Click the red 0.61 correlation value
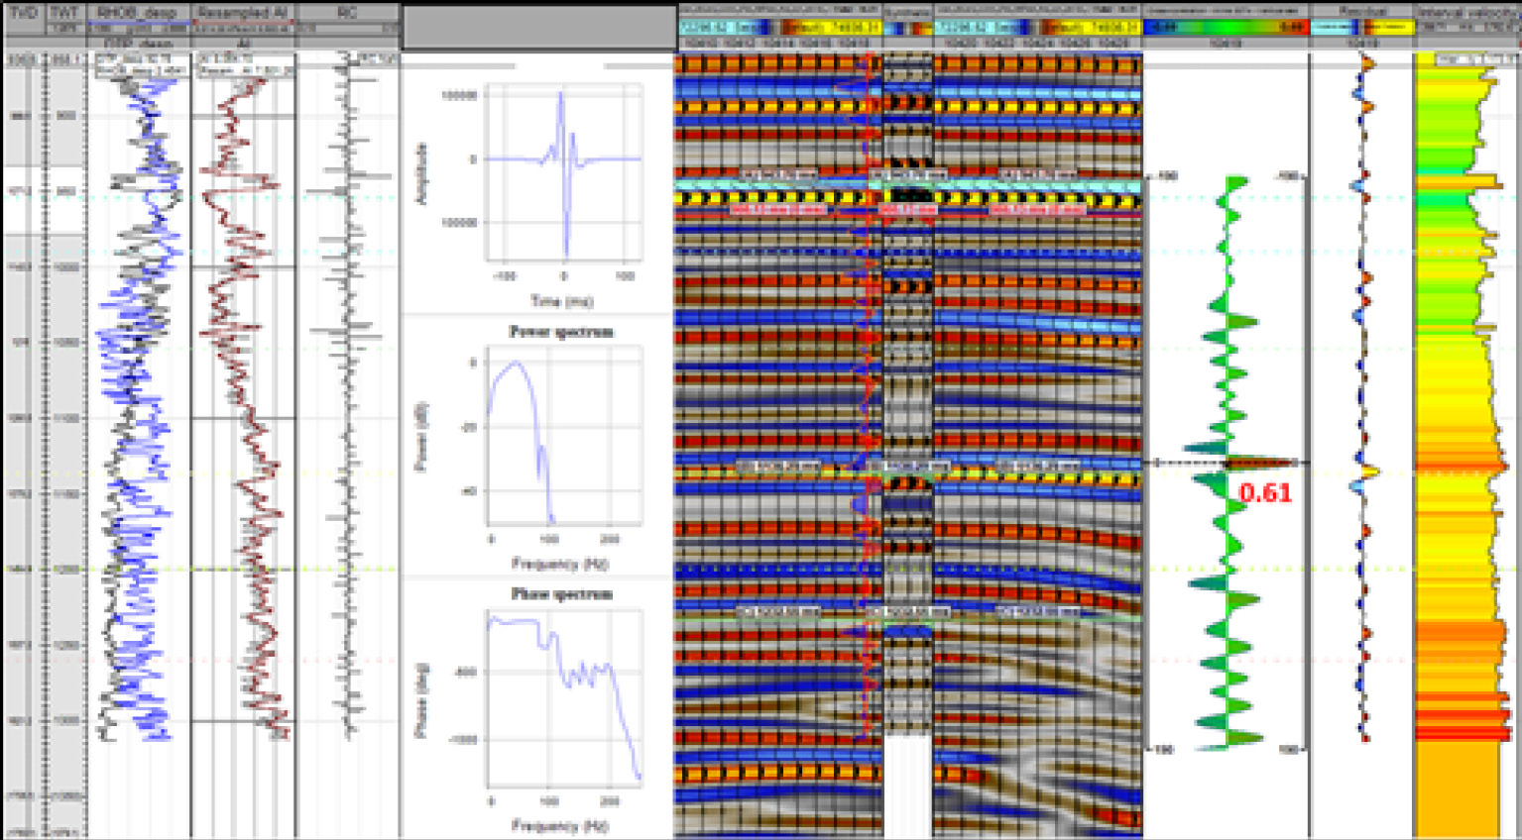Screen dimensions: 1522x840 coord(1265,492)
